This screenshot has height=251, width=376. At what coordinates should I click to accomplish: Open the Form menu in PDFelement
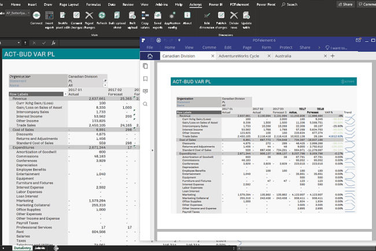pos(267,48)
